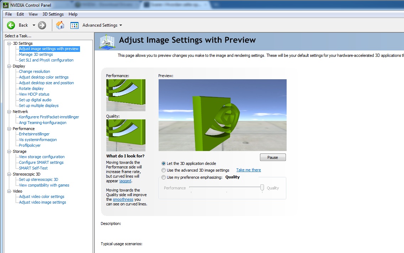The height and width of the screenshot is (253, 404).
Task: Collapse the 3D Settings tree node
Action: click(9, 43)
